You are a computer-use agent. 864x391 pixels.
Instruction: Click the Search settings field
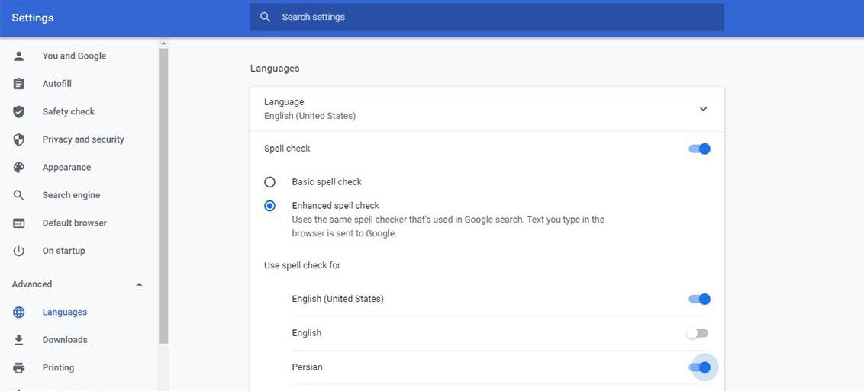pos(487,17)
